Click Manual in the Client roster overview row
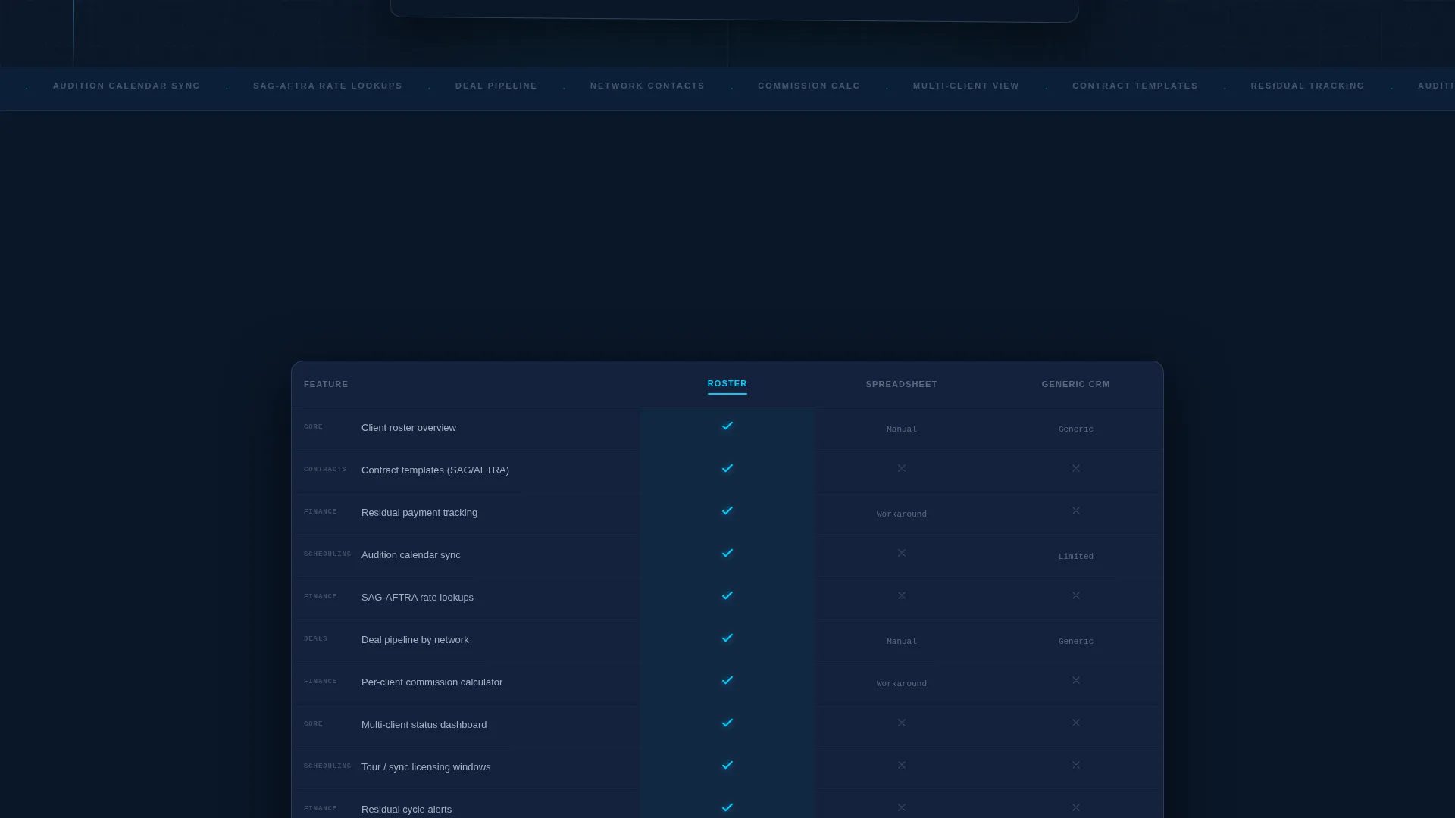Viewport: 1455px width, 818px height. click(902, 429)
